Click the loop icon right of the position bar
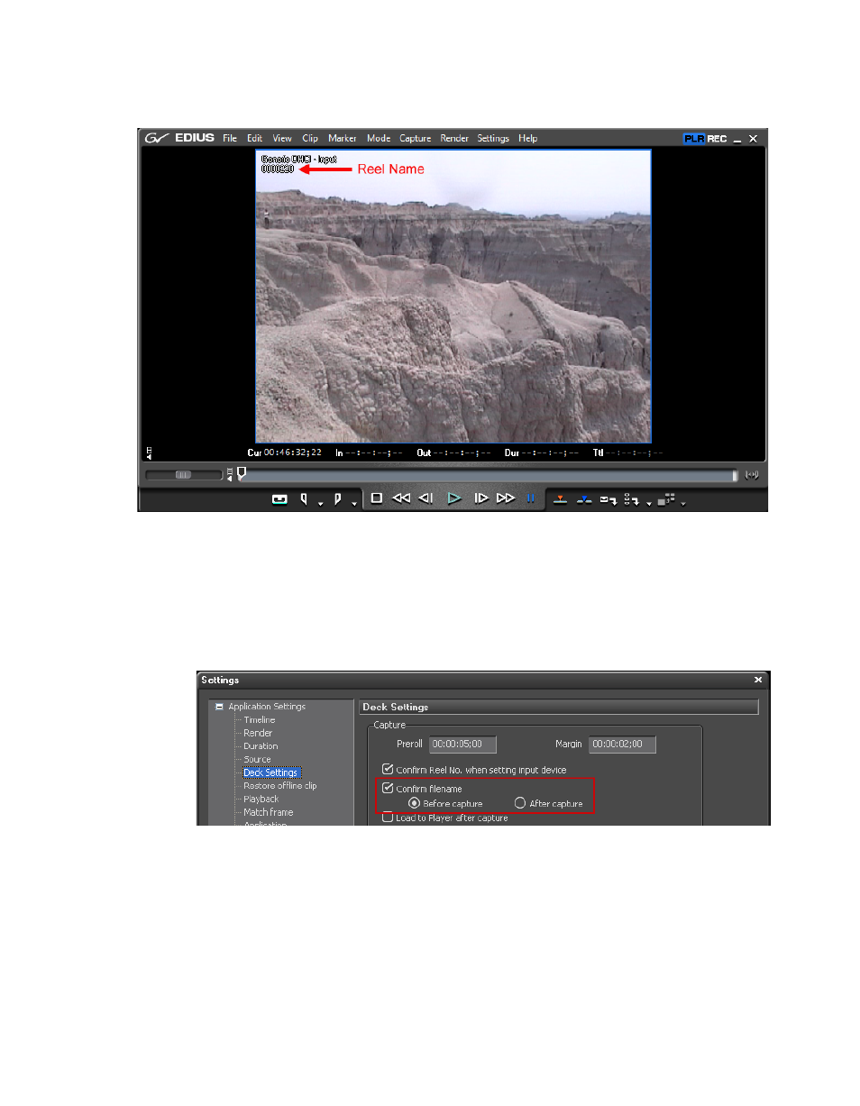 point(753,475)
